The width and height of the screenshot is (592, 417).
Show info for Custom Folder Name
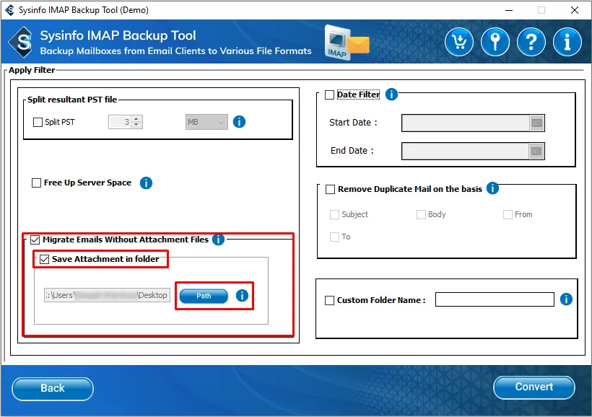[566, 299]
